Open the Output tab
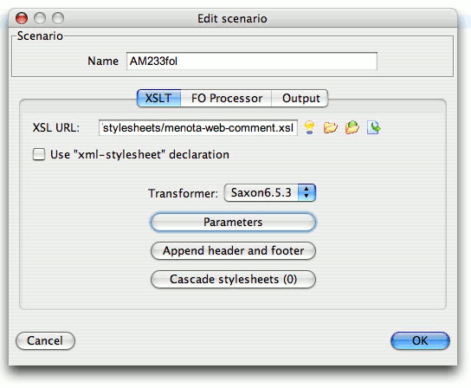This screenshot has height=388, width=471. coord(300,98)
